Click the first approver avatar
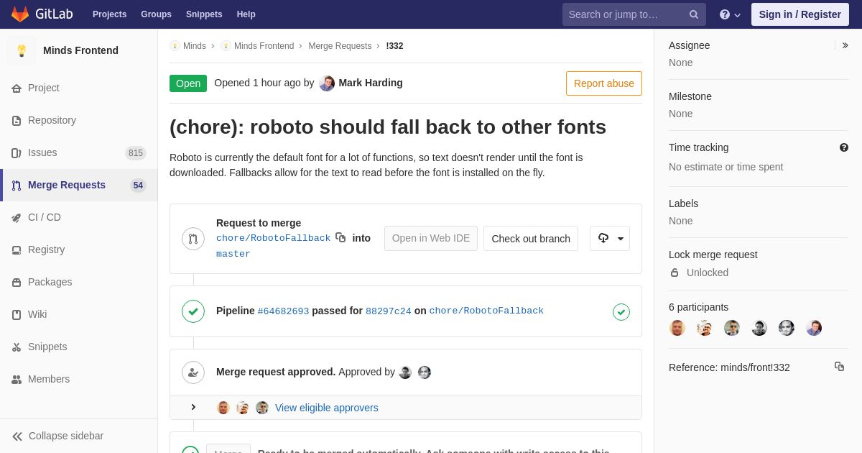The height and width of the screenshot is (453, 862). (405, 372)
